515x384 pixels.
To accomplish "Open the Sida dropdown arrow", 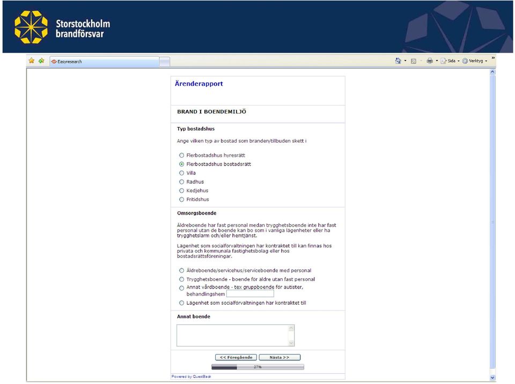I will 459,61.
